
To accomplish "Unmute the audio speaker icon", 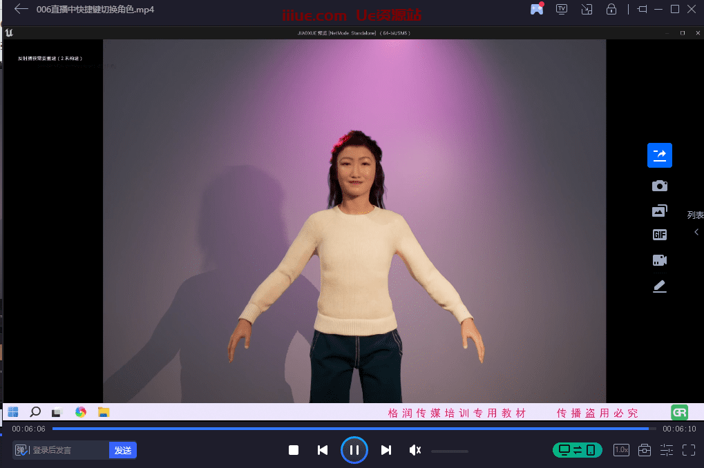I will coord(415,450).
